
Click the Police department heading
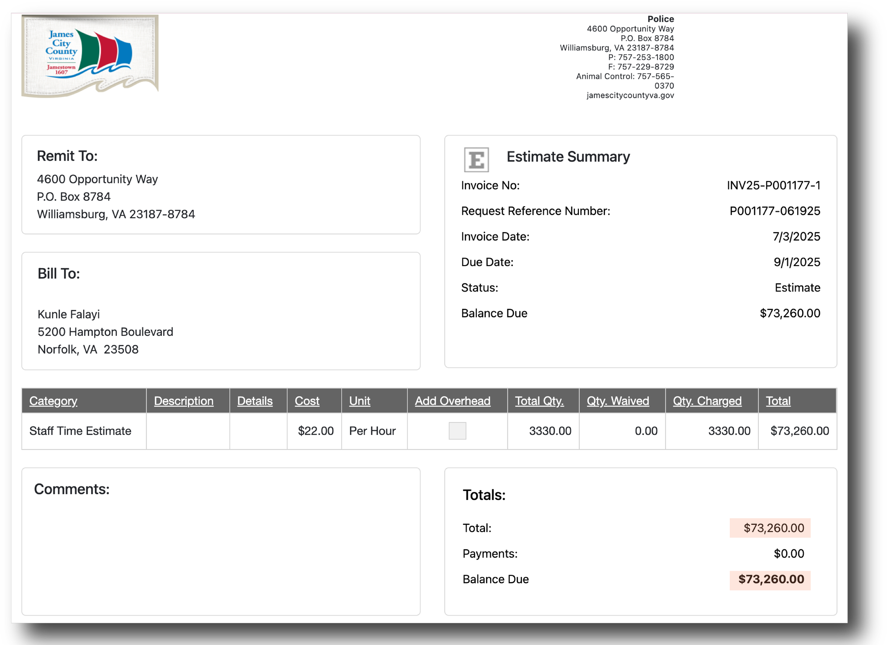[x=660, y=19]
